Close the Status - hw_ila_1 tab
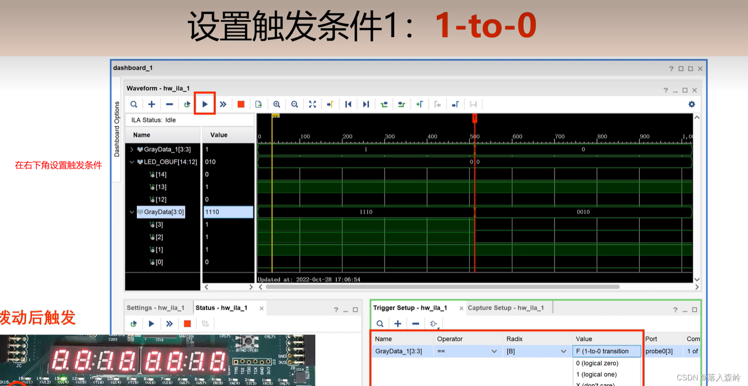The image size is (748, 386). 261,308
